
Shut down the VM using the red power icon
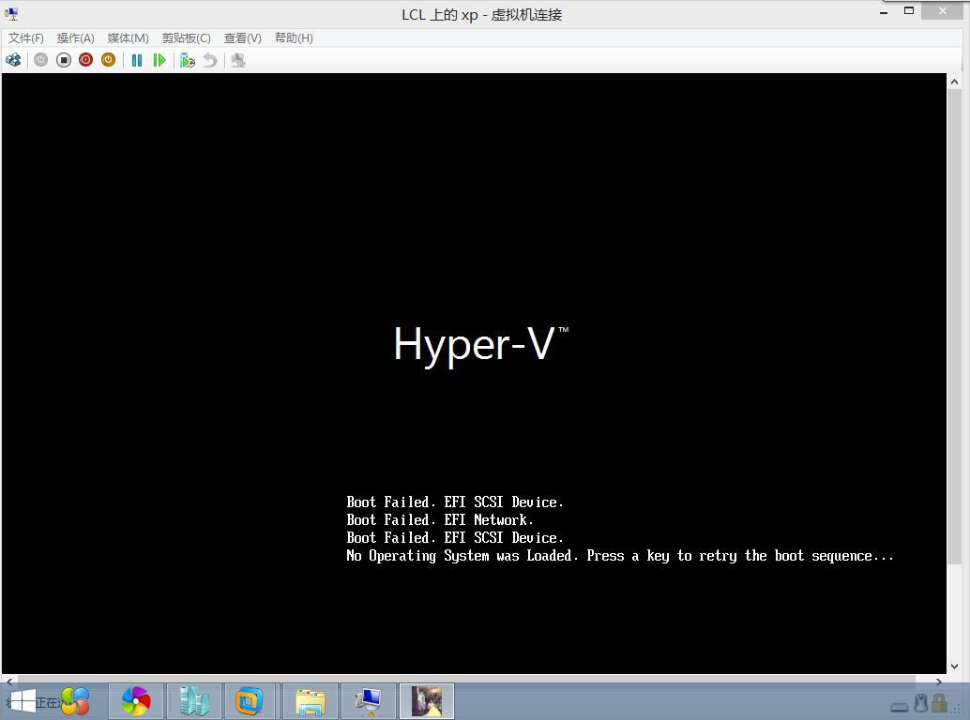click(x=86, y=60)
